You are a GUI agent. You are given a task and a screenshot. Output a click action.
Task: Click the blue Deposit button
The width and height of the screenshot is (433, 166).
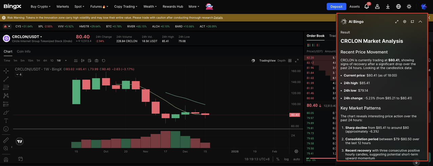336,6
